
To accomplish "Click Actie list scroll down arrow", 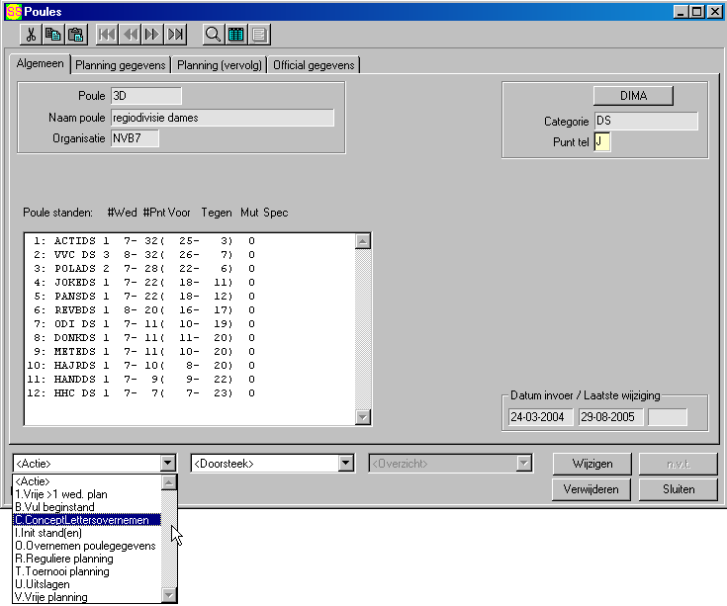I will [169, 595].
